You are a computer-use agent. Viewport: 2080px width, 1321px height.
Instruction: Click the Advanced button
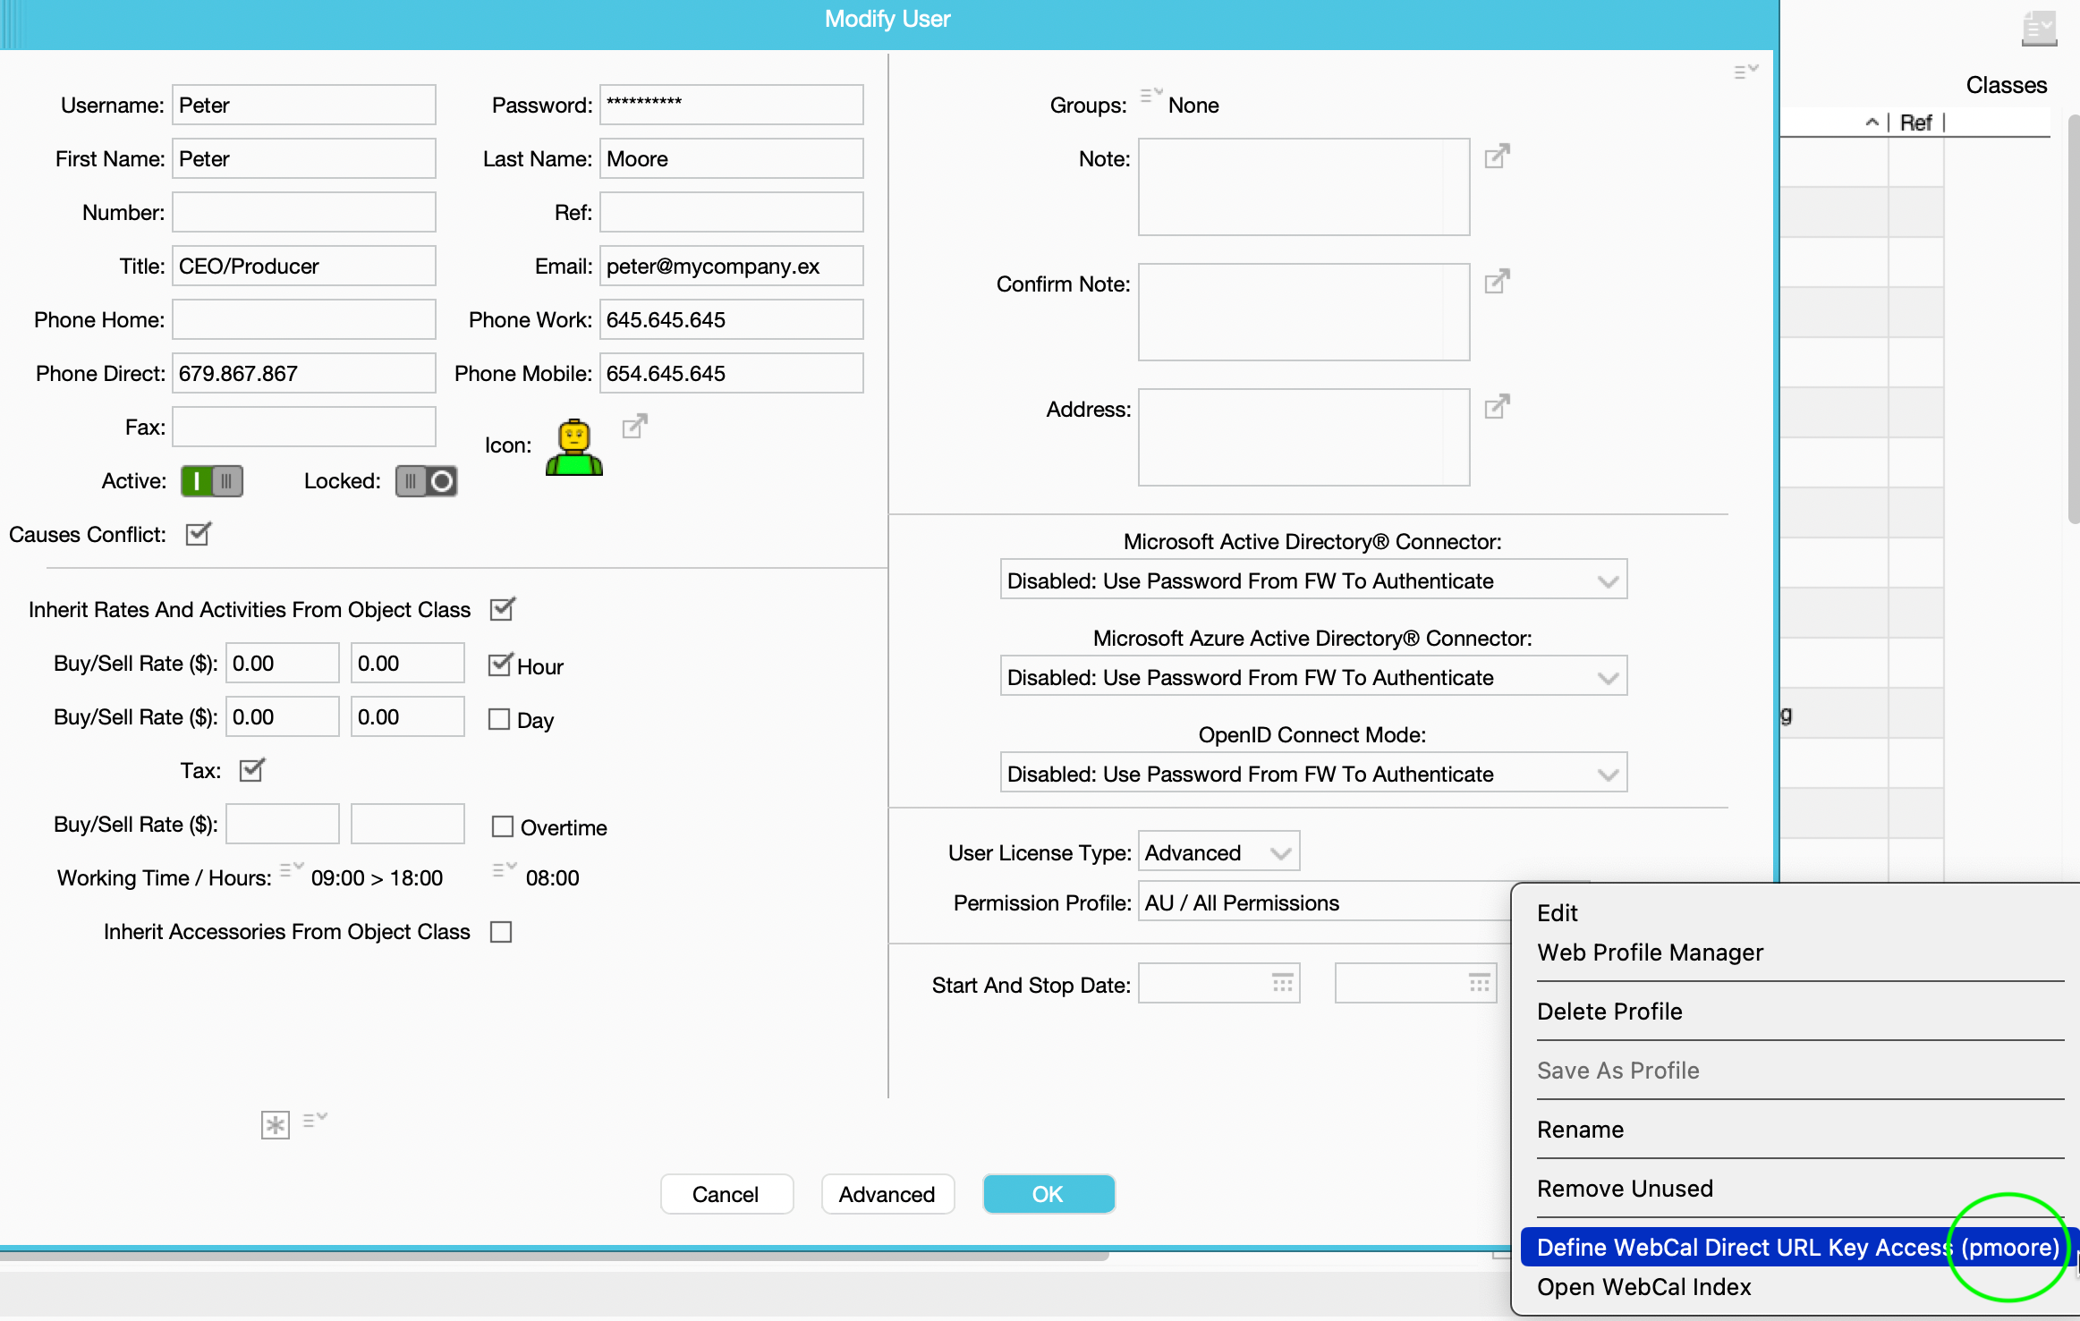(x=887, y=1194)
